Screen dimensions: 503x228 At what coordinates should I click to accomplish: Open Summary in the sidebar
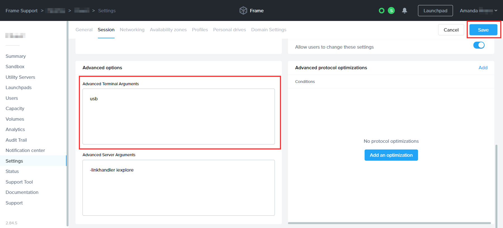tap(16, 56)
